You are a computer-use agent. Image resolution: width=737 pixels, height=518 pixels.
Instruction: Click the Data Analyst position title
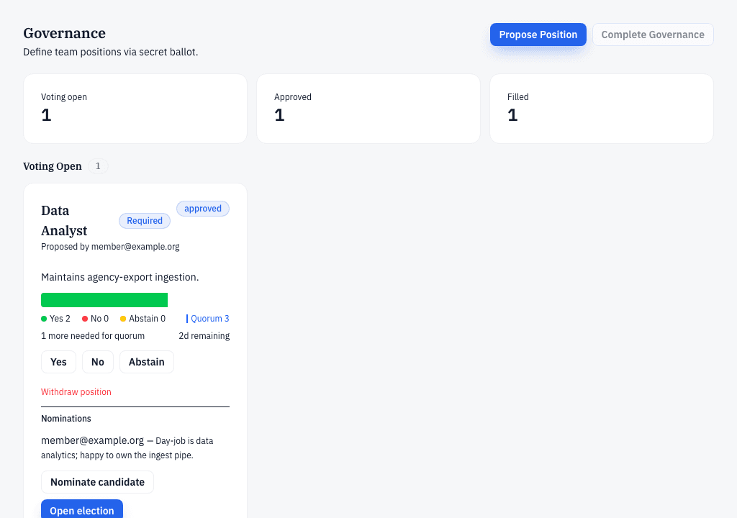[x=64, y=220]
